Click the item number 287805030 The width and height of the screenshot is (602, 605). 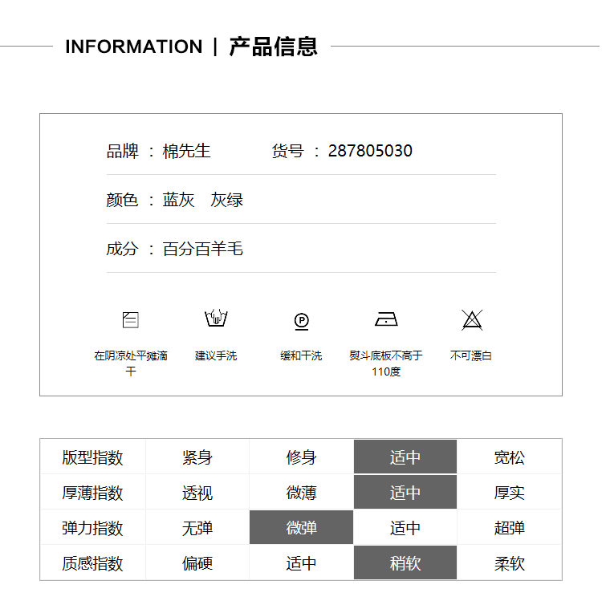point(370,151)
